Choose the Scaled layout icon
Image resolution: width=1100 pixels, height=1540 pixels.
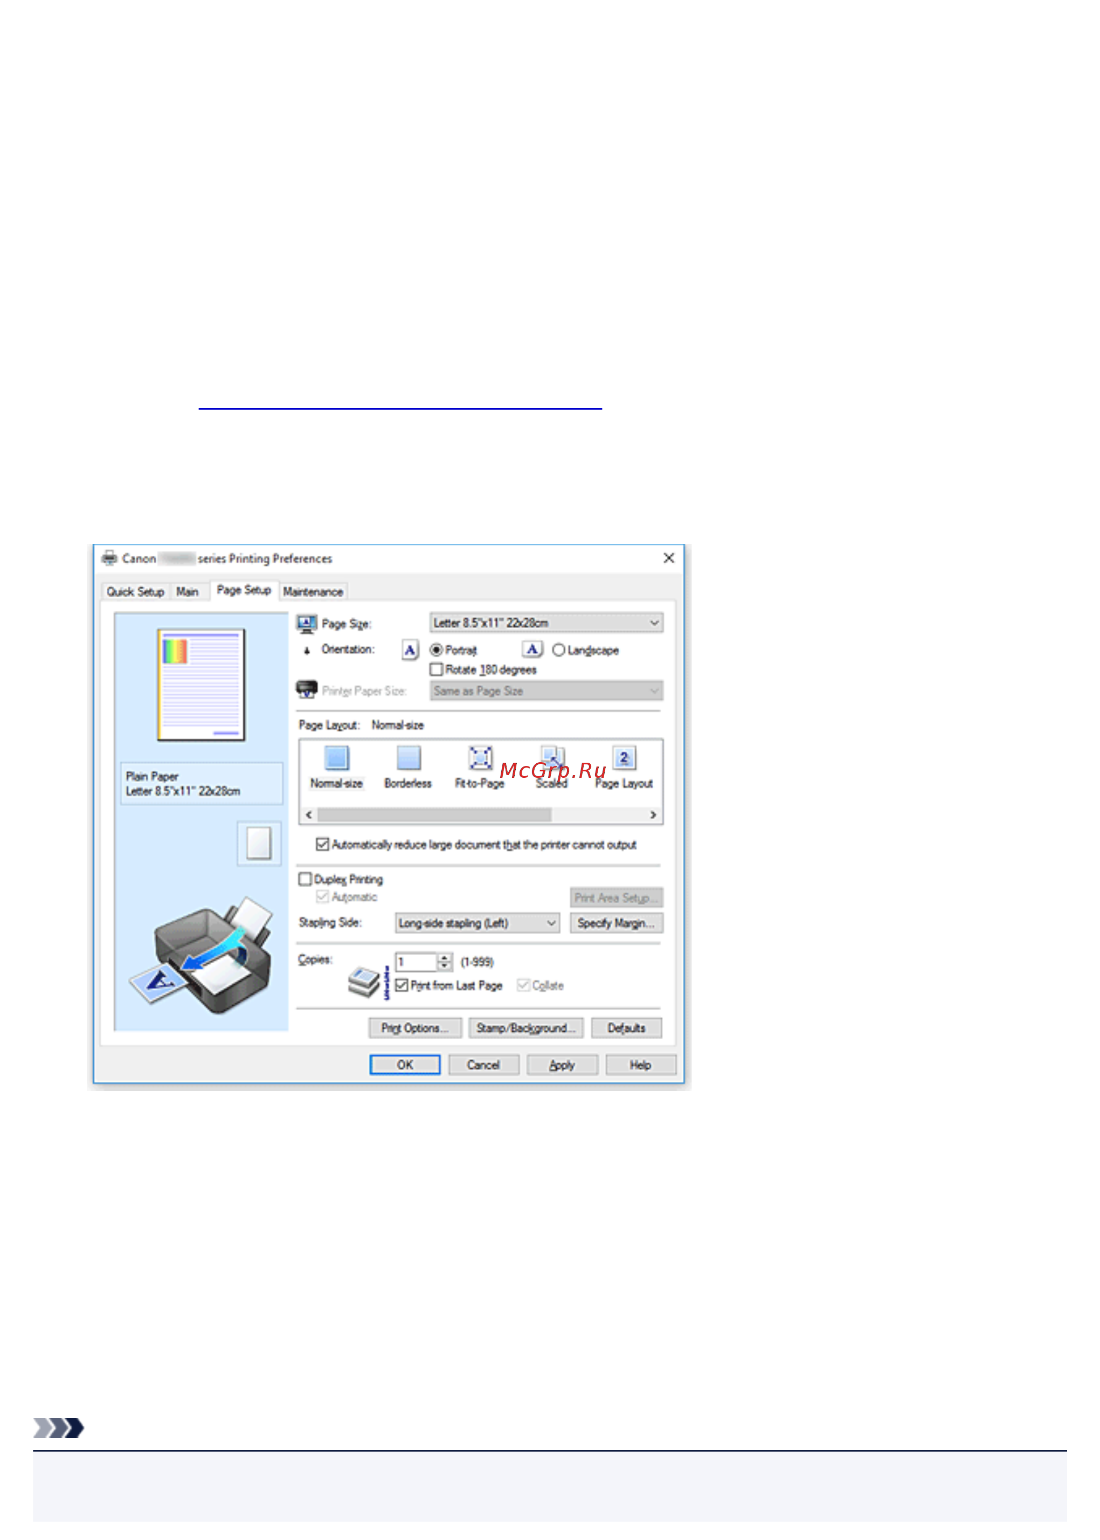click(552, 758)
